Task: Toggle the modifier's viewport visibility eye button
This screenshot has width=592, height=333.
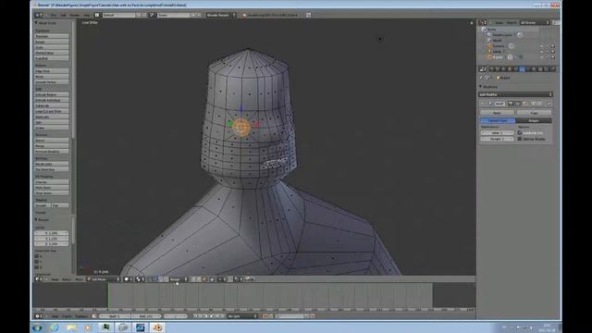Action: point(517,104)
